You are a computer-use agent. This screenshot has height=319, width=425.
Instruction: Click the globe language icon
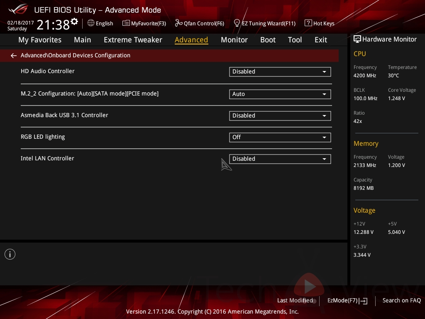[x=91, y=23]
